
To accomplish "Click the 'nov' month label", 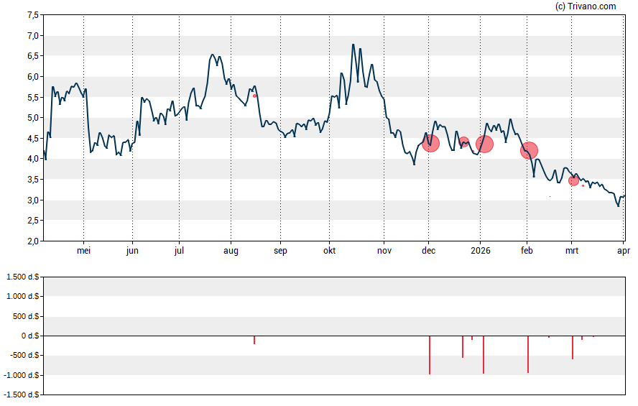I will 384,251.
